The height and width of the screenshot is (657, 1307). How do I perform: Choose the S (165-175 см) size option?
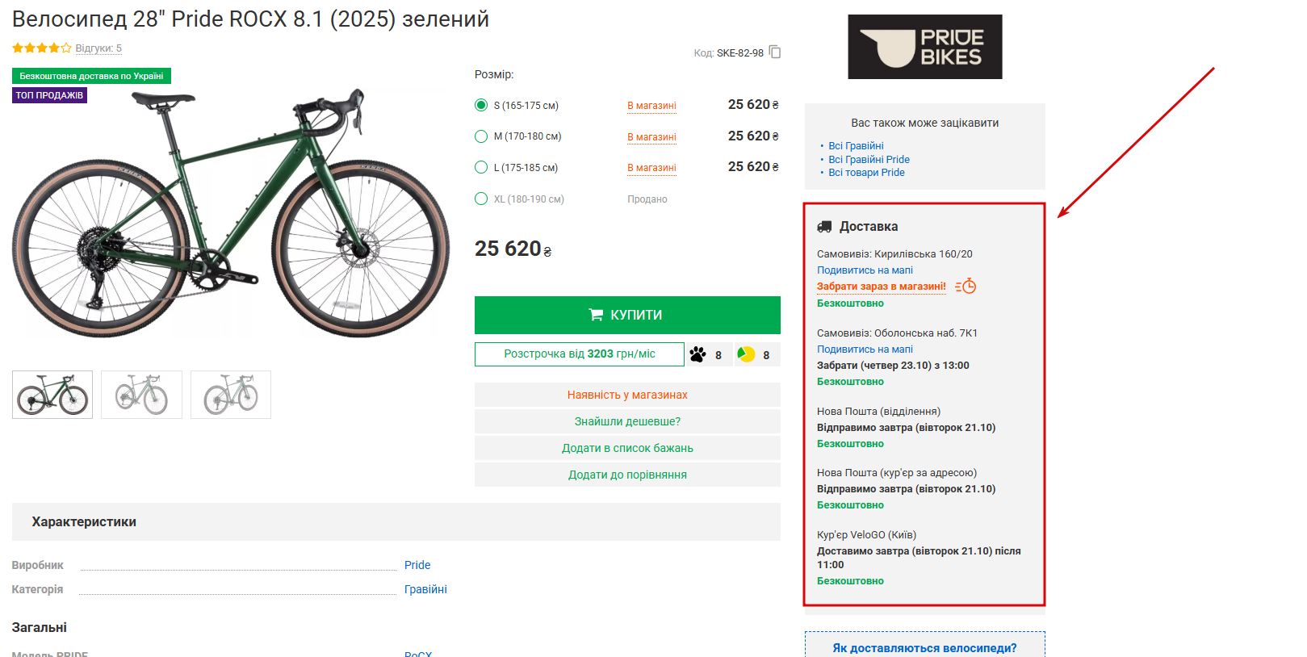[x=481, y=105]
